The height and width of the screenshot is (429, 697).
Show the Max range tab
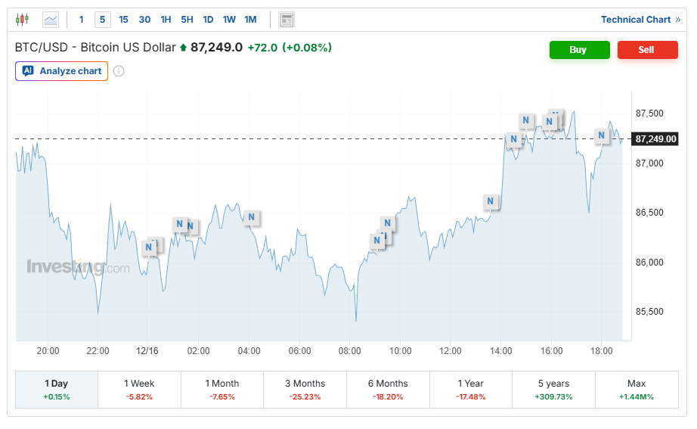(x=637, y=389)
